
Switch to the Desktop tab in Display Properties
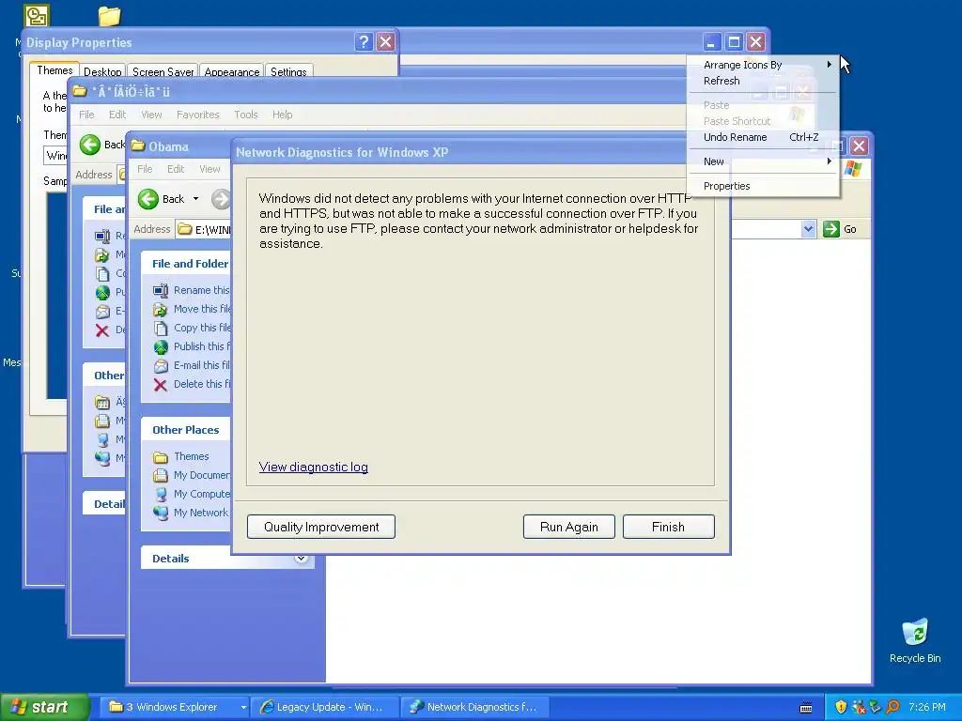(x=102, y=71)
